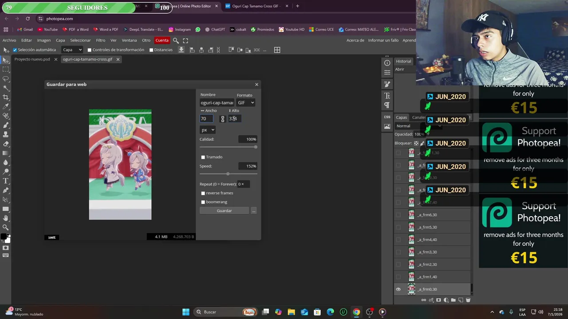Open the Info panel icon

click(x=387, y=63)
